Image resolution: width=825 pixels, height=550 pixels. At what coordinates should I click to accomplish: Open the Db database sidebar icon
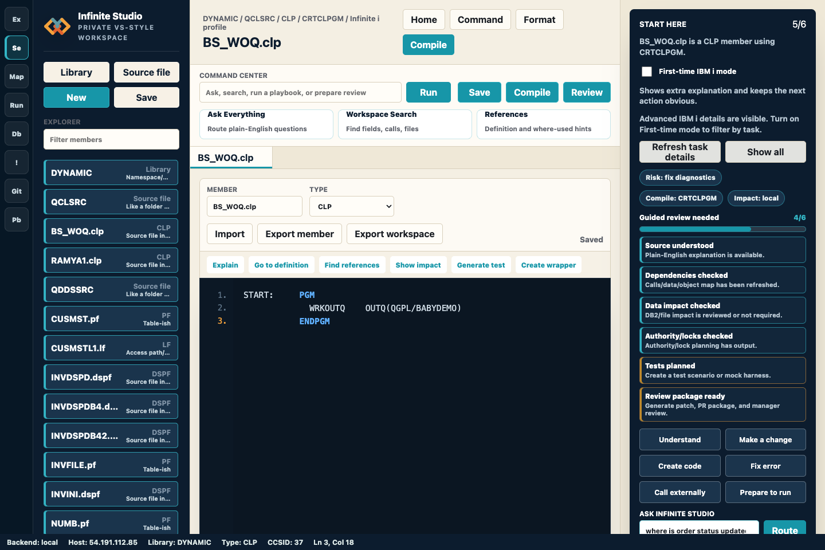17,134
